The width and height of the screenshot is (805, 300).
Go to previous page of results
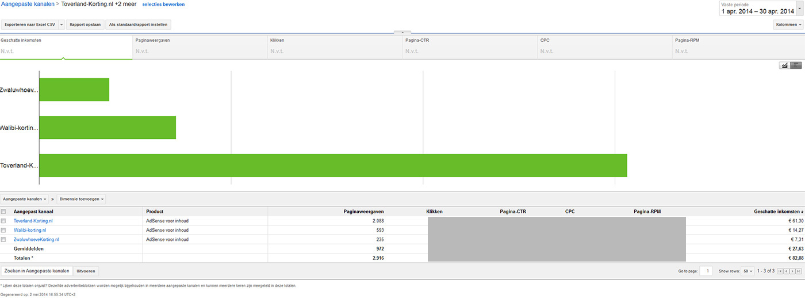[x=786, y=271]
